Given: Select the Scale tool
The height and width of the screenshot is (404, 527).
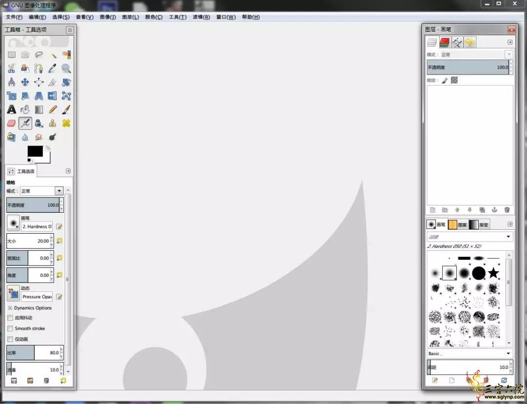Looking at the screenshot, I should (x=12, y=96).
